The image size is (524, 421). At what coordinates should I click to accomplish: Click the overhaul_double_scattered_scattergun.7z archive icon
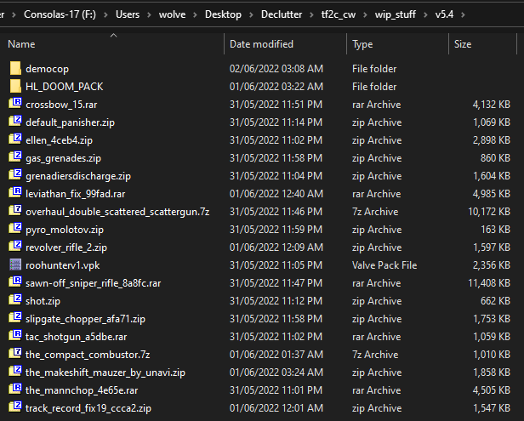tap(15, 211)
